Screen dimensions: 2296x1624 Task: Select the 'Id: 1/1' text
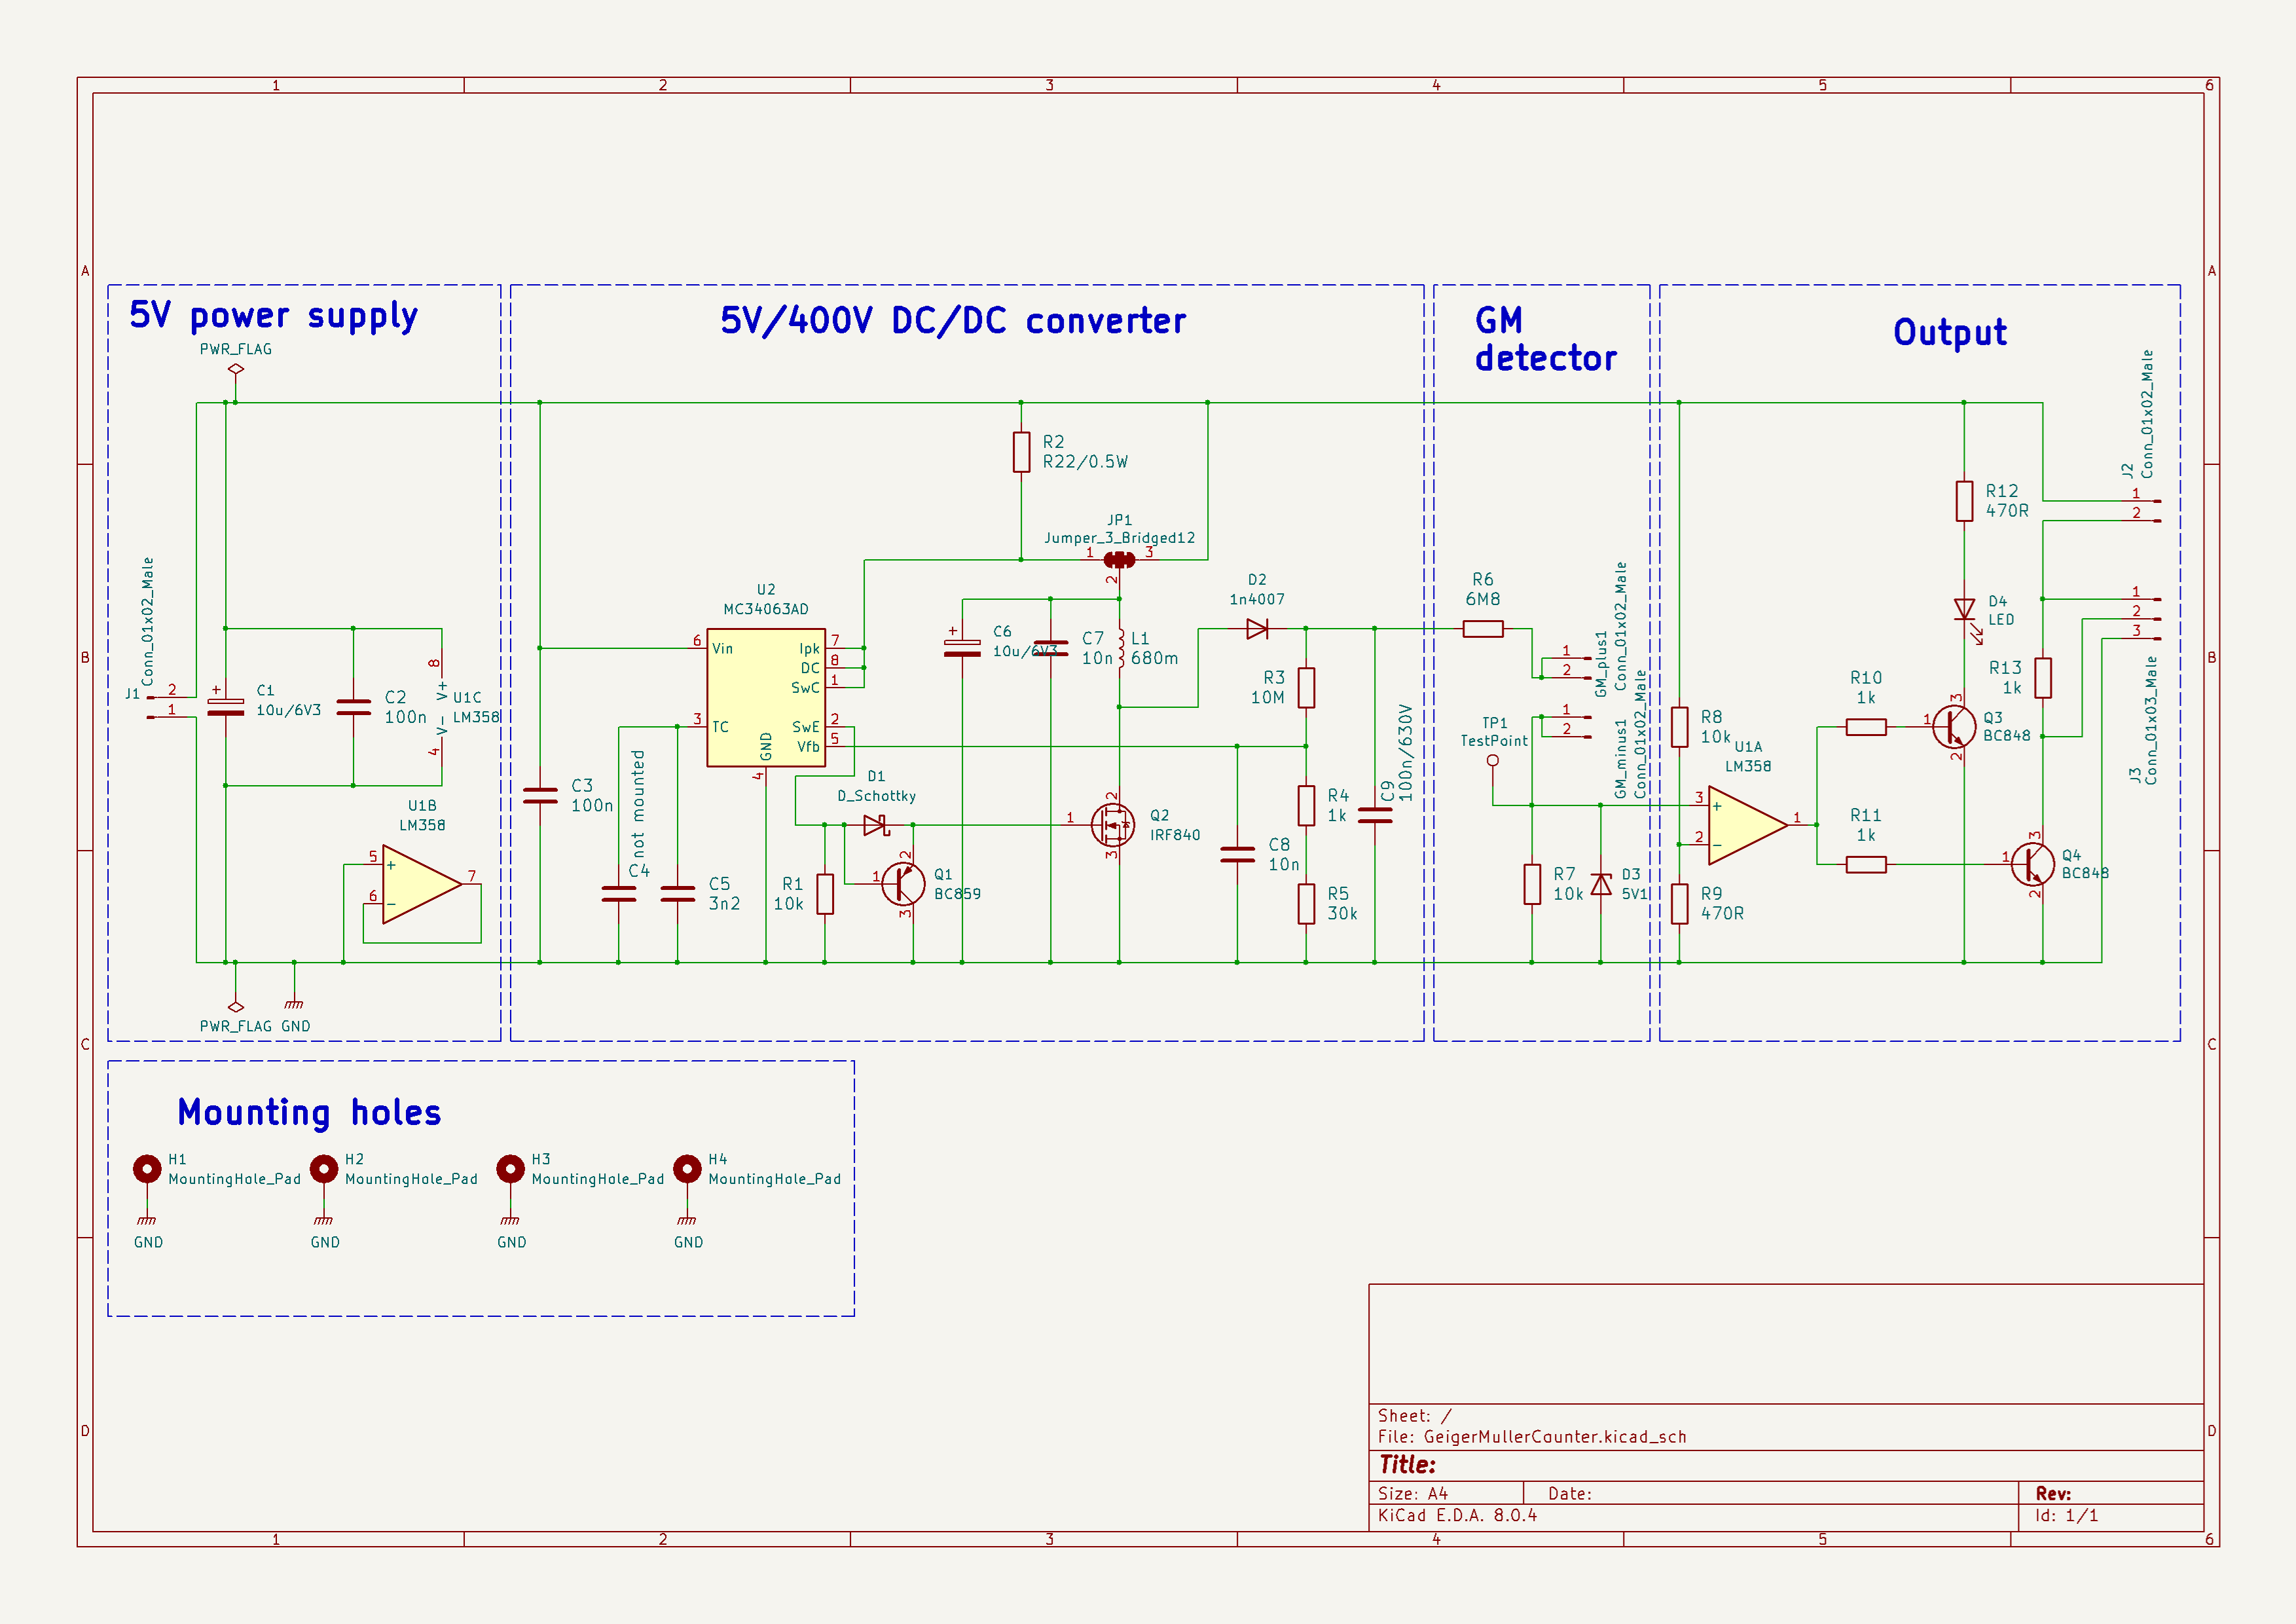coord(2066,1515)
